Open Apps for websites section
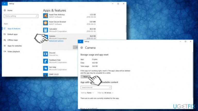 click(15, 46)
